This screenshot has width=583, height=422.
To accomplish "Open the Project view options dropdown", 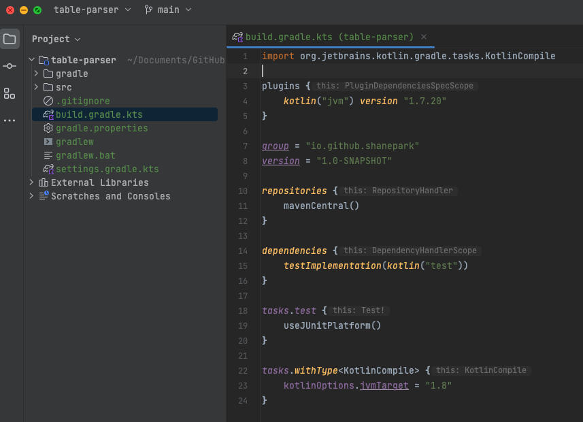I will [78, 39].
